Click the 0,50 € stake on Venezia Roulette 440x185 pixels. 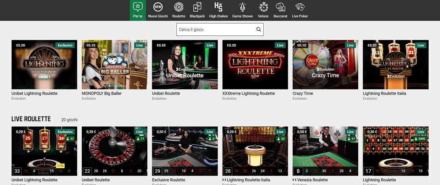[x=302, y=132]
